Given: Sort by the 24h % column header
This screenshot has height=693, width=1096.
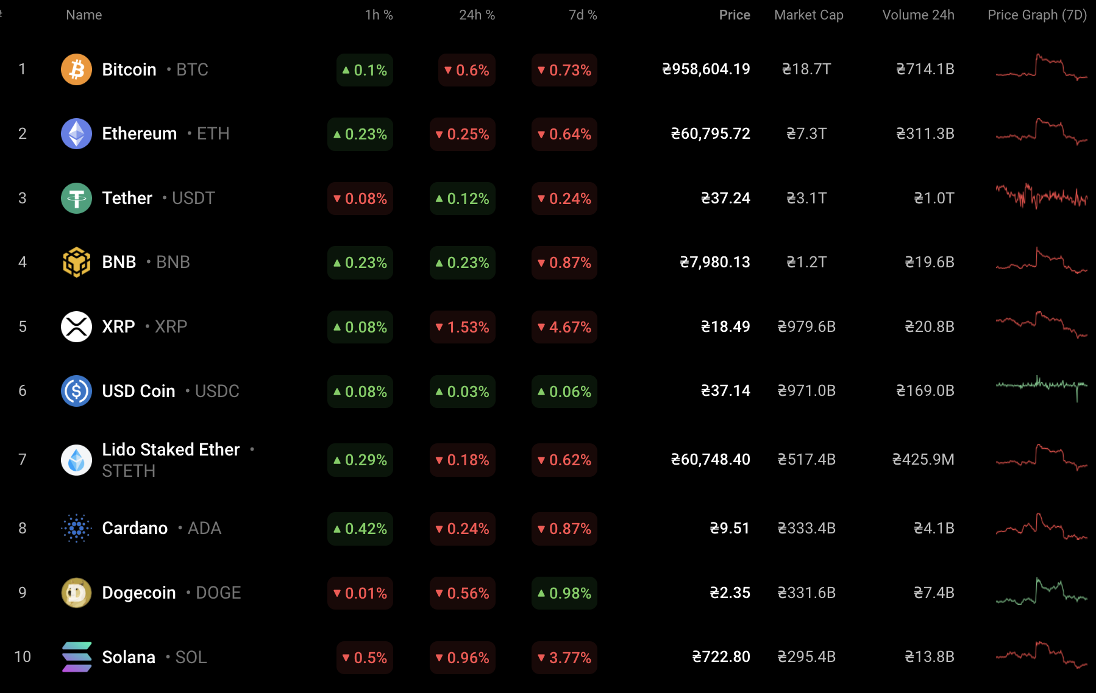Looking at the screenshot, I should [x=477, y=15].
